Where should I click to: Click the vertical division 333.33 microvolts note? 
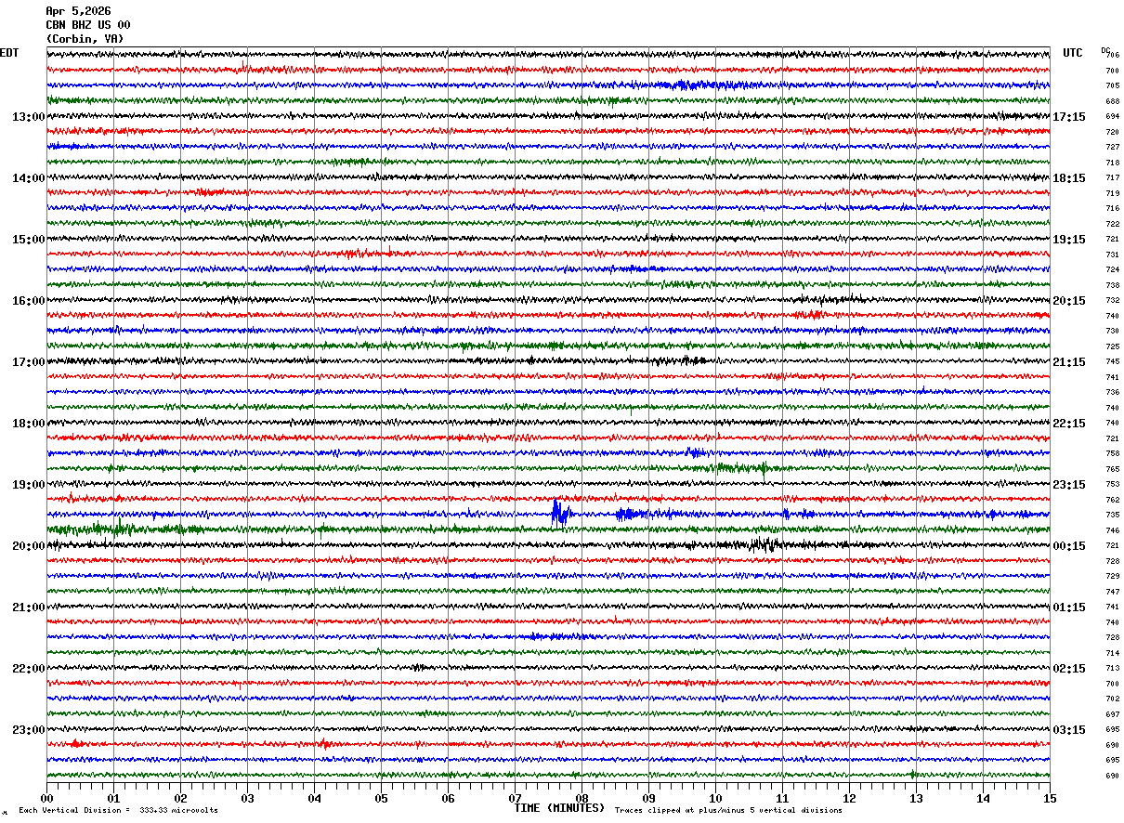click(x=118, y=811)
